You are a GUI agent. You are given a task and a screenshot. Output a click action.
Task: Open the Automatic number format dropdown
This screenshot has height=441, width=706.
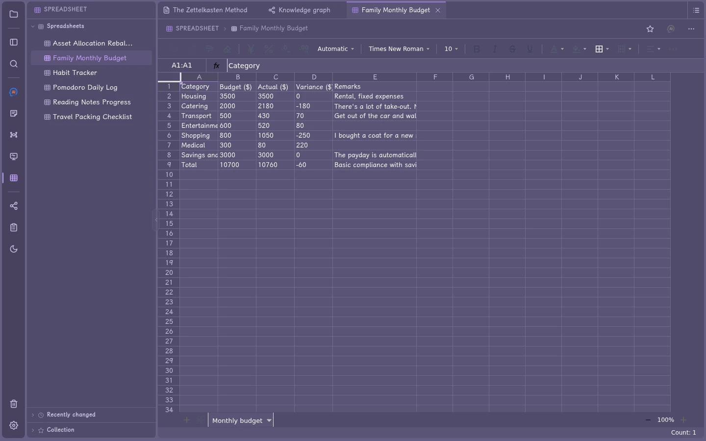click(x=336, y=49)
